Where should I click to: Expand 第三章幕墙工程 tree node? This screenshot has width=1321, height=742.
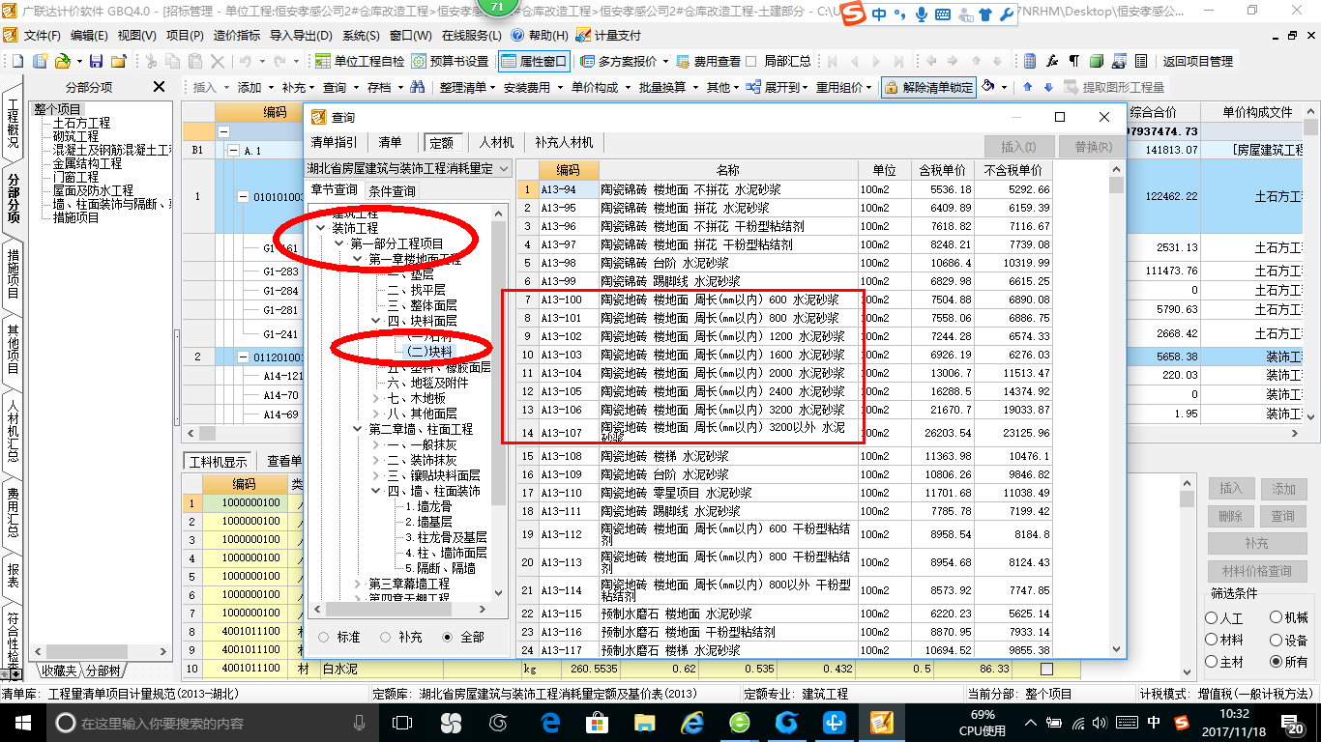(358, 585)
